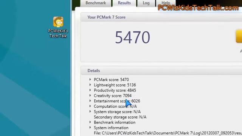This screenshot has width=242, height=136.
Task: Click the 'Your PCMark 7 Score' header
Action: (107, 17)
